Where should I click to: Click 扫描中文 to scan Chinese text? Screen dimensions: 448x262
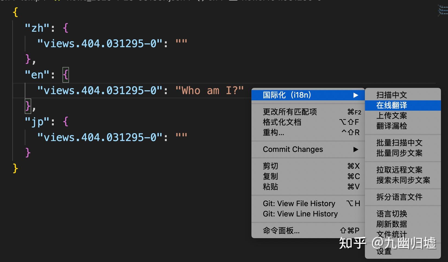click(391, 95)
